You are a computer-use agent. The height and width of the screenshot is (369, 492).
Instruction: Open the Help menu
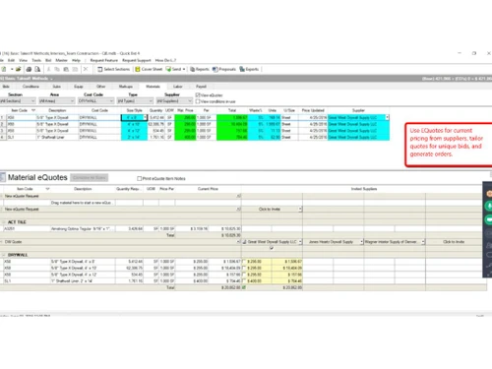(x=76, y=60)
